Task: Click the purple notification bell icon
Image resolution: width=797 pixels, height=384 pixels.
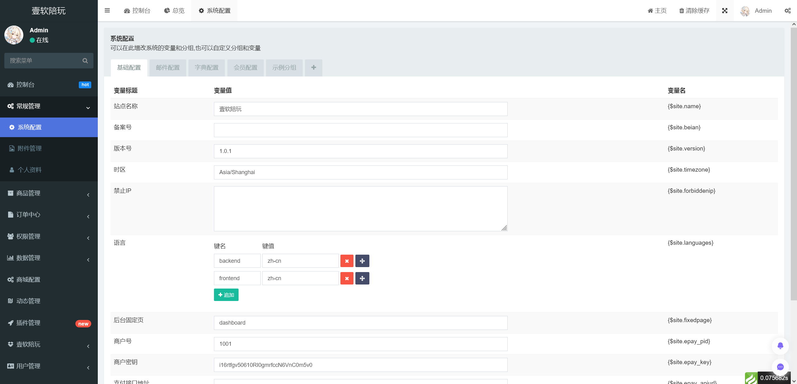Action: click(x=780, y=346)
